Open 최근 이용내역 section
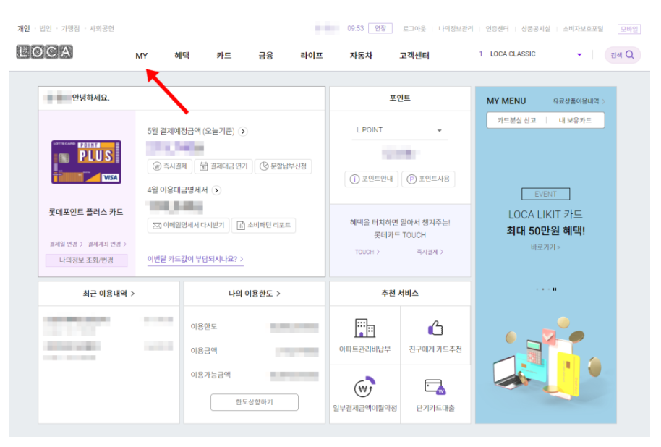The height and width of the screenshot is (447, 661). click(x=108, y=294)
